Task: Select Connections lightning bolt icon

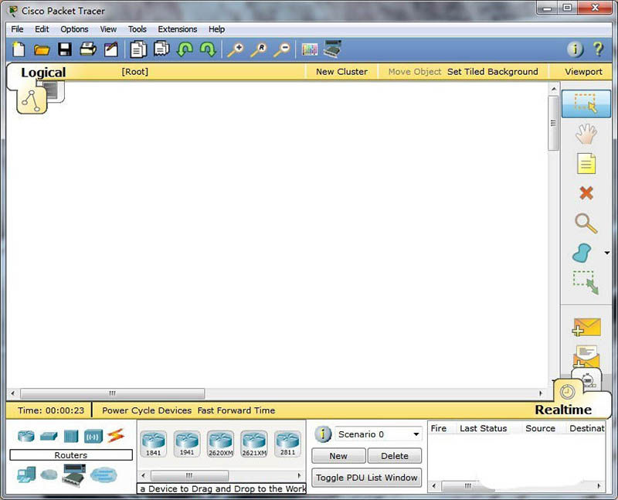Action: click(x=115, y=436)
